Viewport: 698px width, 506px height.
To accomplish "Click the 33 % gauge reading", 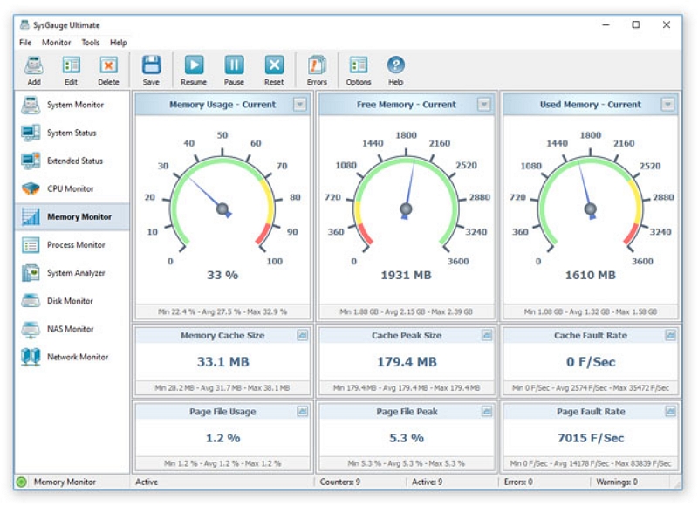I will (222, 275).
